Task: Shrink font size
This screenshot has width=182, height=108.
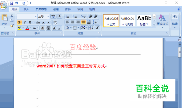Action: (x=59, y=28)
